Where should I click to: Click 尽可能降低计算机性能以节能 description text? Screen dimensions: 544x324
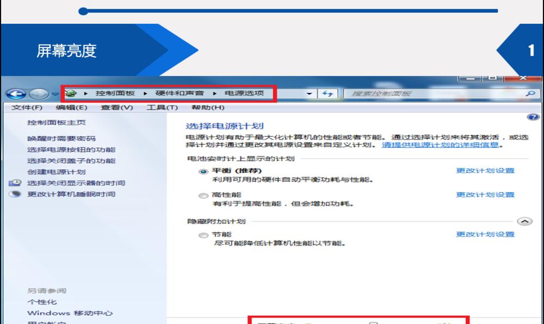click(x=280, y=243)
